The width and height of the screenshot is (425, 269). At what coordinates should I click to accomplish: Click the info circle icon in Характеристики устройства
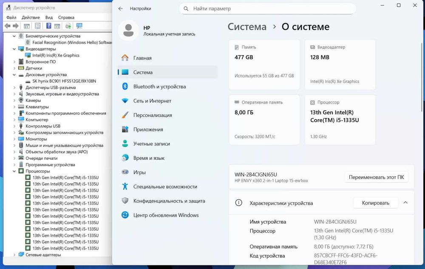tap(238, 203)
